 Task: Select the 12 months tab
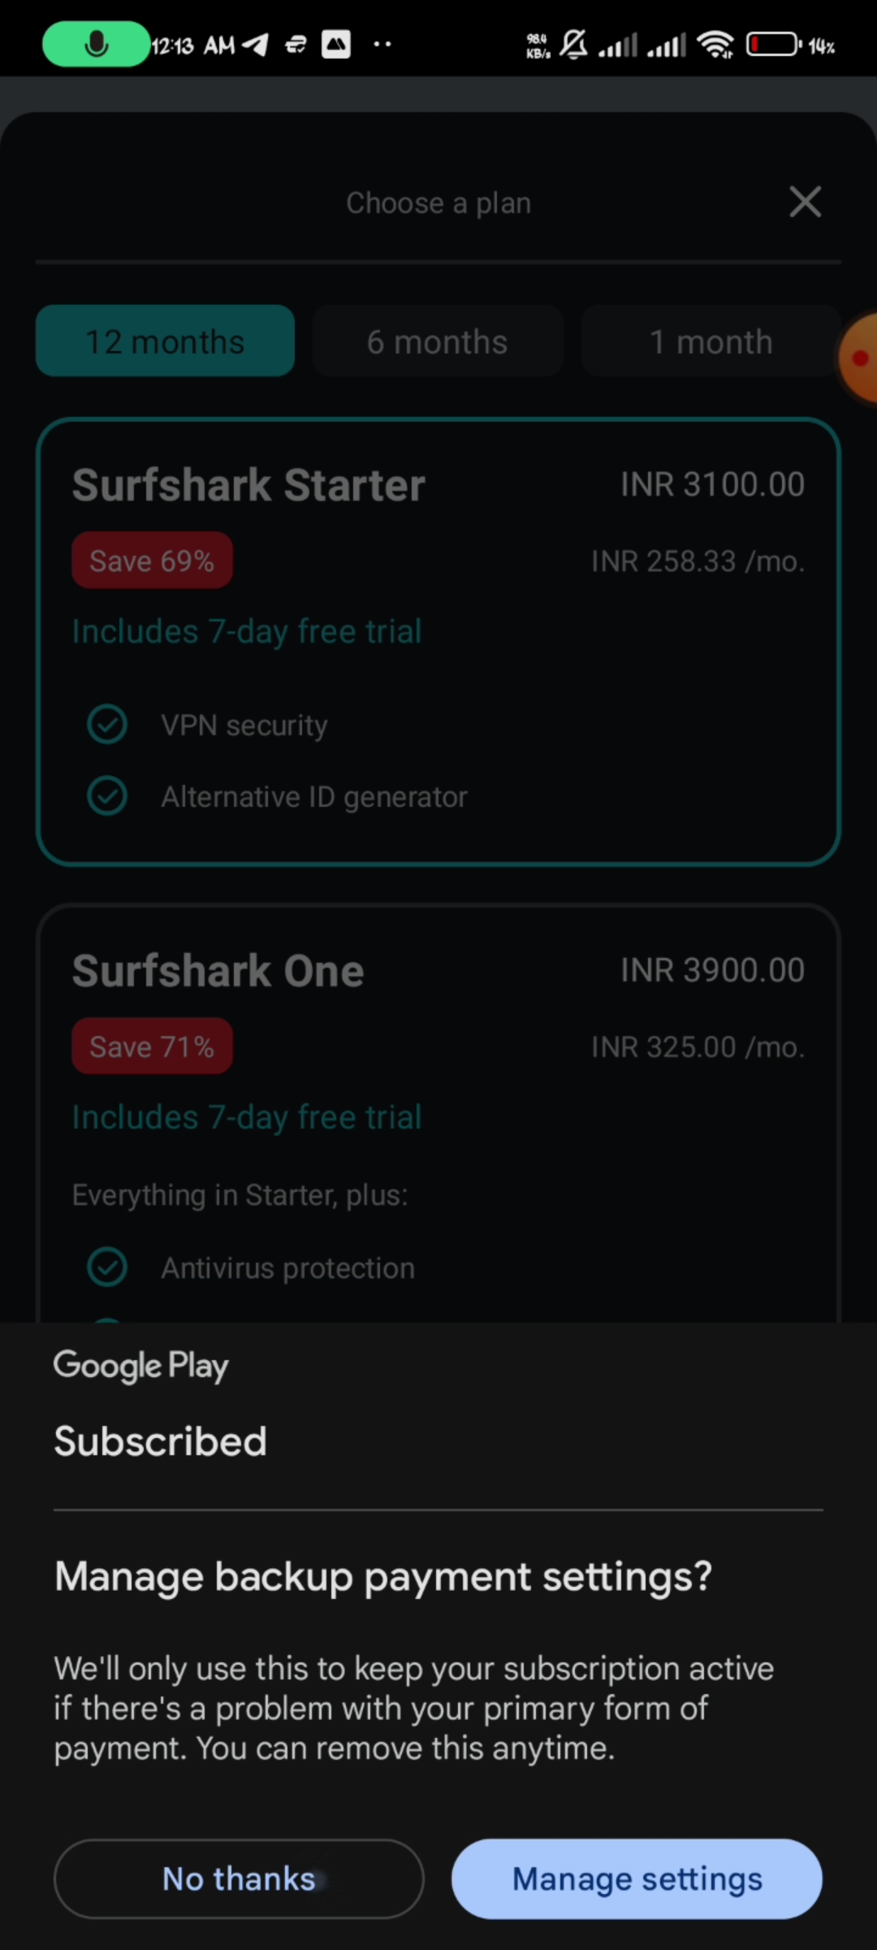(165, 341)
